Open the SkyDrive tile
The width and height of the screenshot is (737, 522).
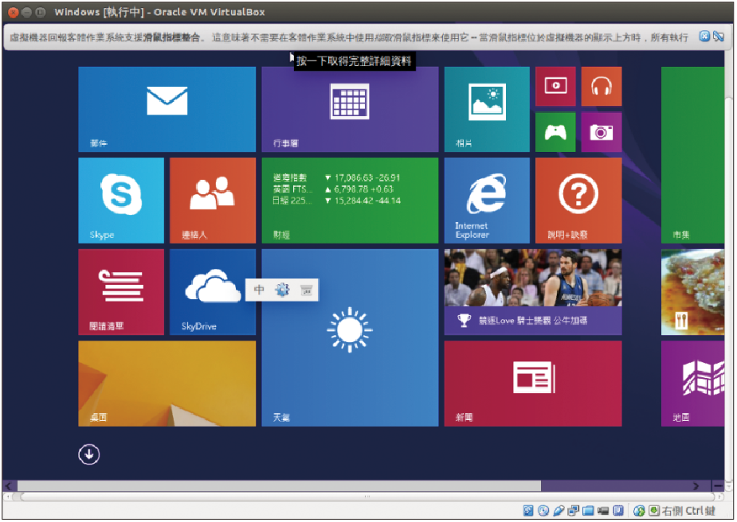click(213, 292)
